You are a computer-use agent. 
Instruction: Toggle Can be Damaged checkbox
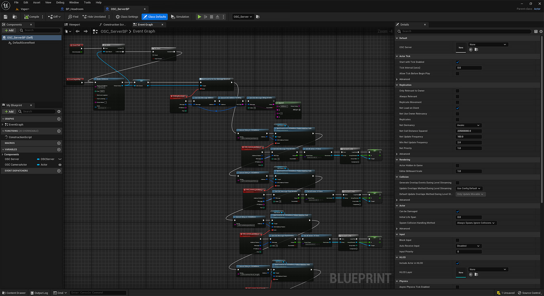[x=458, y=212]
